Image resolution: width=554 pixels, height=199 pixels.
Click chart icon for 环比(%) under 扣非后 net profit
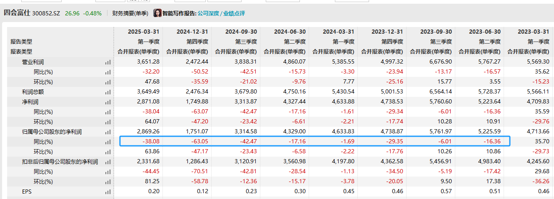[108, 182]
